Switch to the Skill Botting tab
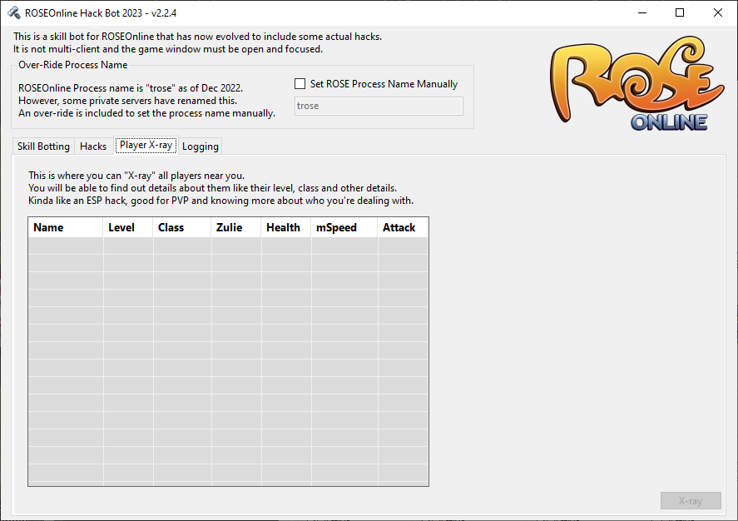738x521 pixels. pos(43,146)
